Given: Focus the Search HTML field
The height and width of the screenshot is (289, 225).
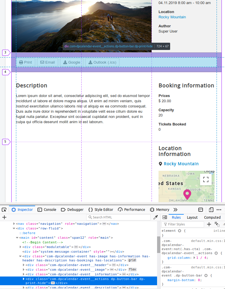Looking at the screenshot, I should pyautogui.click(x=119, y=217).
